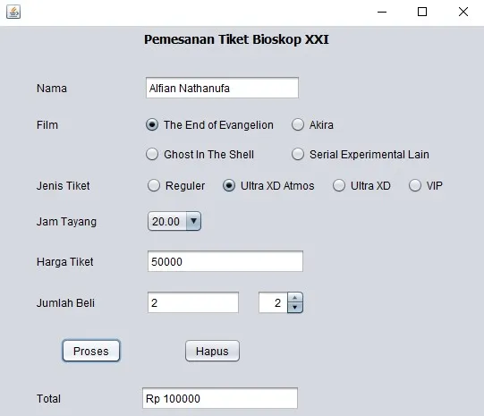Increase Jumlah Beli with spinner up arrow
Viewport: 484px width, 416px height.
coord(294,298)
